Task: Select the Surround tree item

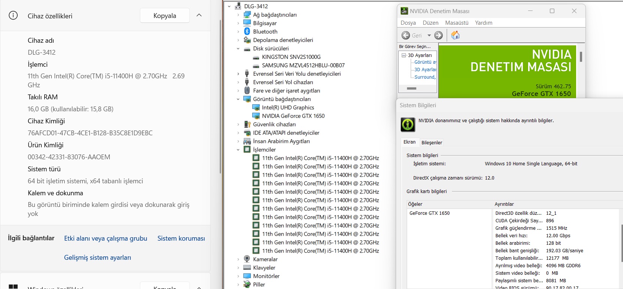Action: (x=425, y=77)
